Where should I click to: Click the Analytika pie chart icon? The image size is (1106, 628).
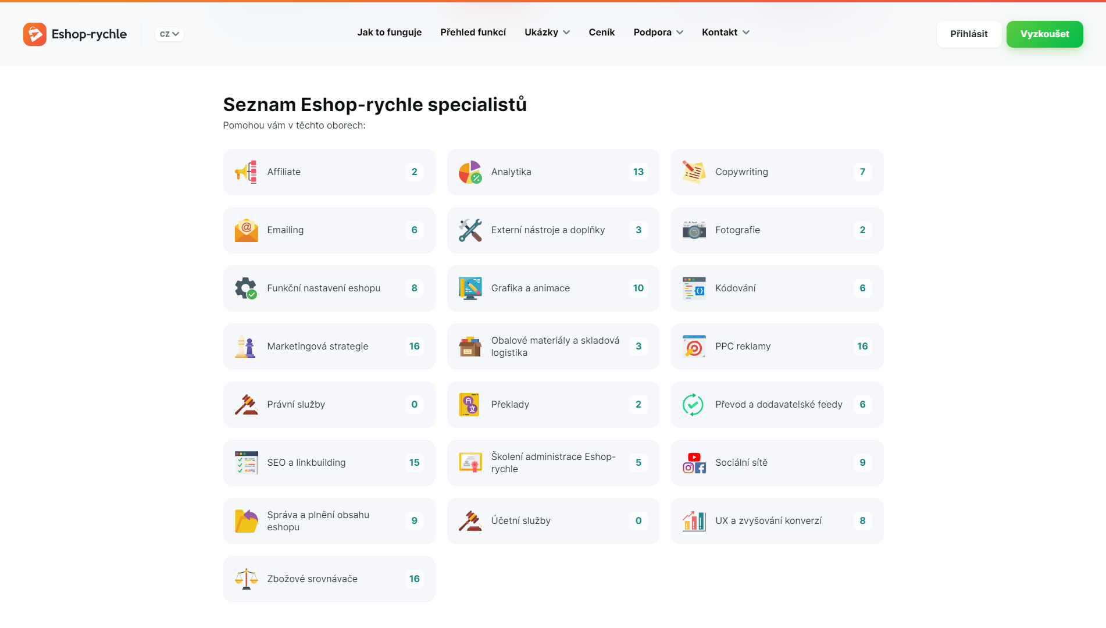pyautogui.click(x=470, y=172)
